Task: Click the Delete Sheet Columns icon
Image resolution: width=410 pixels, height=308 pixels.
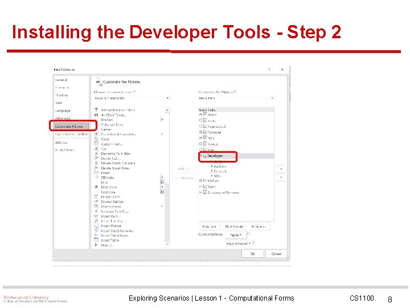Action: click(96, 163)
